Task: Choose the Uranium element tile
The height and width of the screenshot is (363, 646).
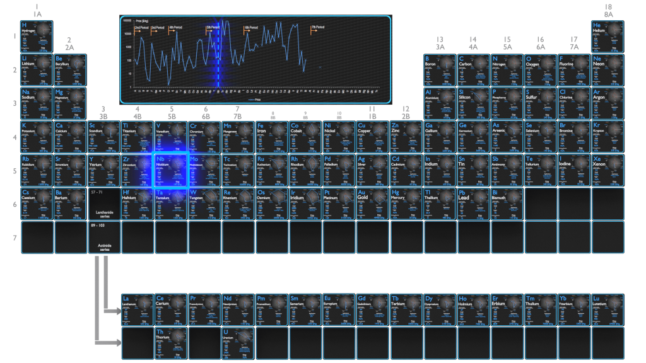Action: point(238,343)
